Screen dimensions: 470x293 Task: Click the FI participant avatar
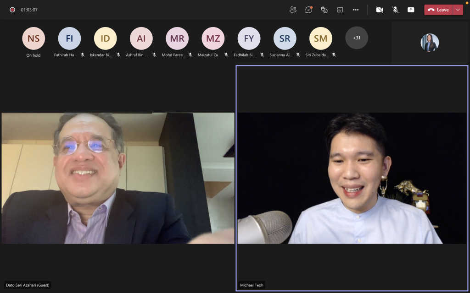[x=69, y=38]
